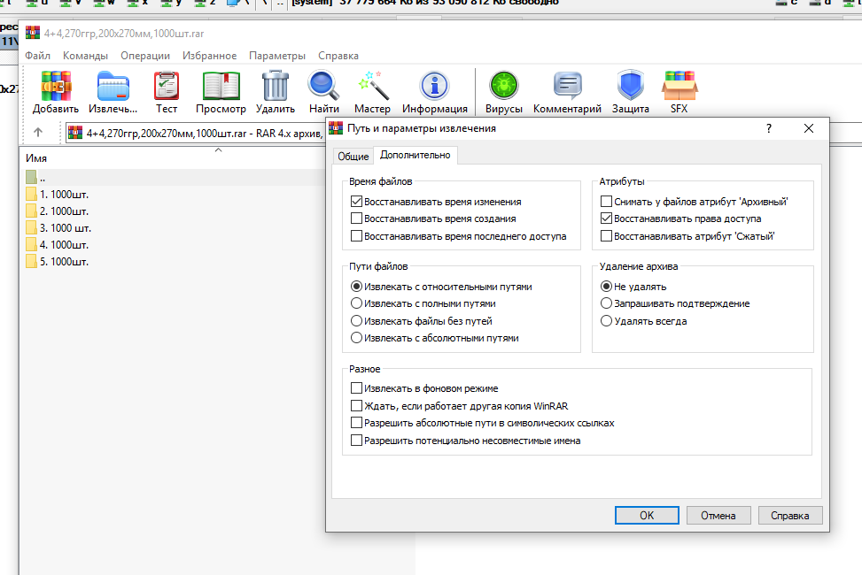Enable Восстанавливать время последнего доступа
The height and width of the screenshot is (575, 862).
356,236
